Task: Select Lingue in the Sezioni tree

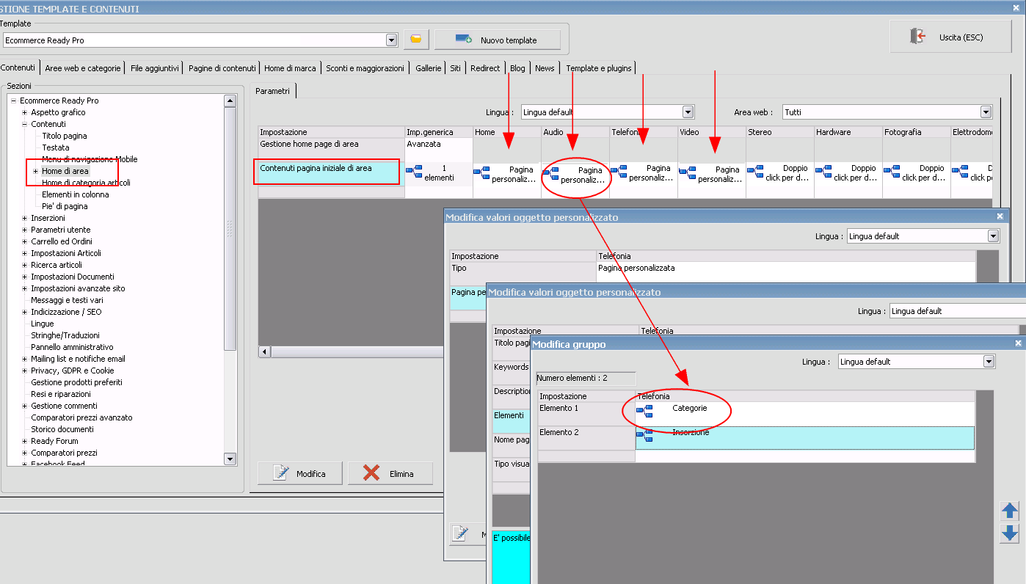Action: click(43, 324)
